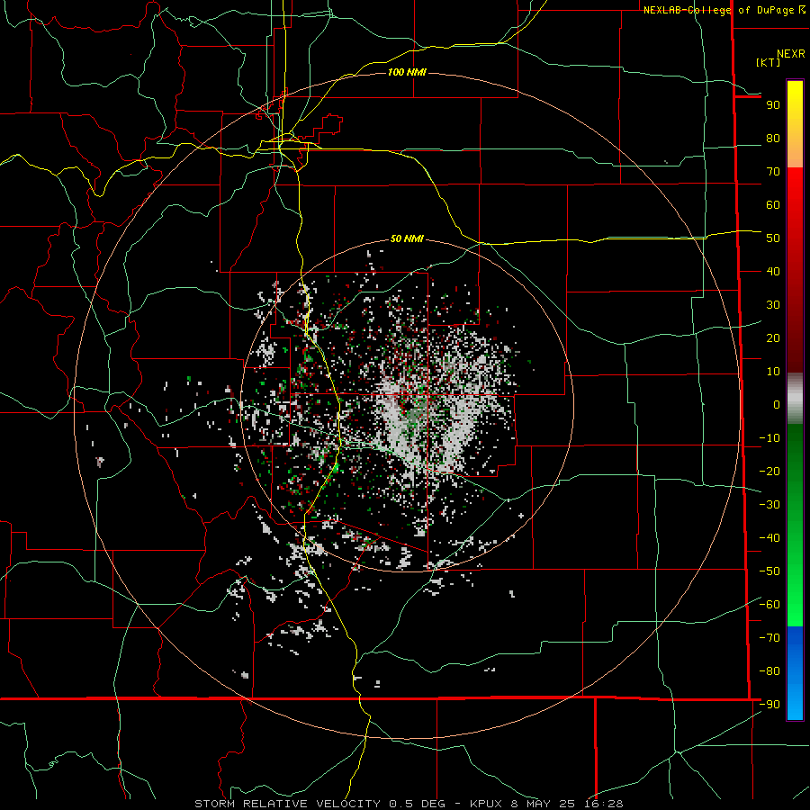Click the blue bottom segment of the color bar
This screenshot has height=810, width=810.
795,673
